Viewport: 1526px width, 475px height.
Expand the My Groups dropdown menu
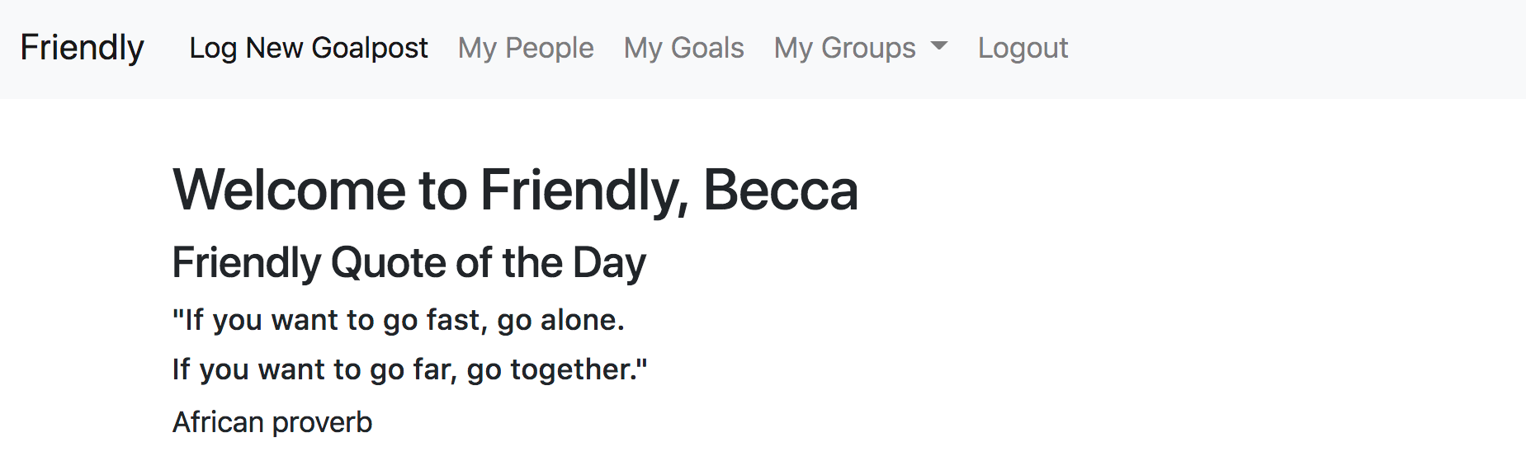(x=861, y=48)
